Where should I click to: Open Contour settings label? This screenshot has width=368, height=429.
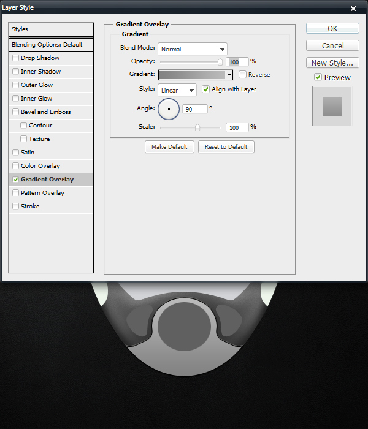pyautogui.click(x=40, y=125)
